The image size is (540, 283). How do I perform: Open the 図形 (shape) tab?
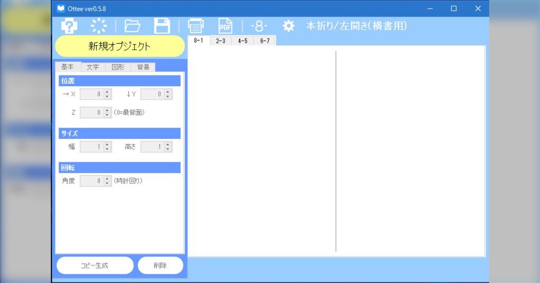118,66
